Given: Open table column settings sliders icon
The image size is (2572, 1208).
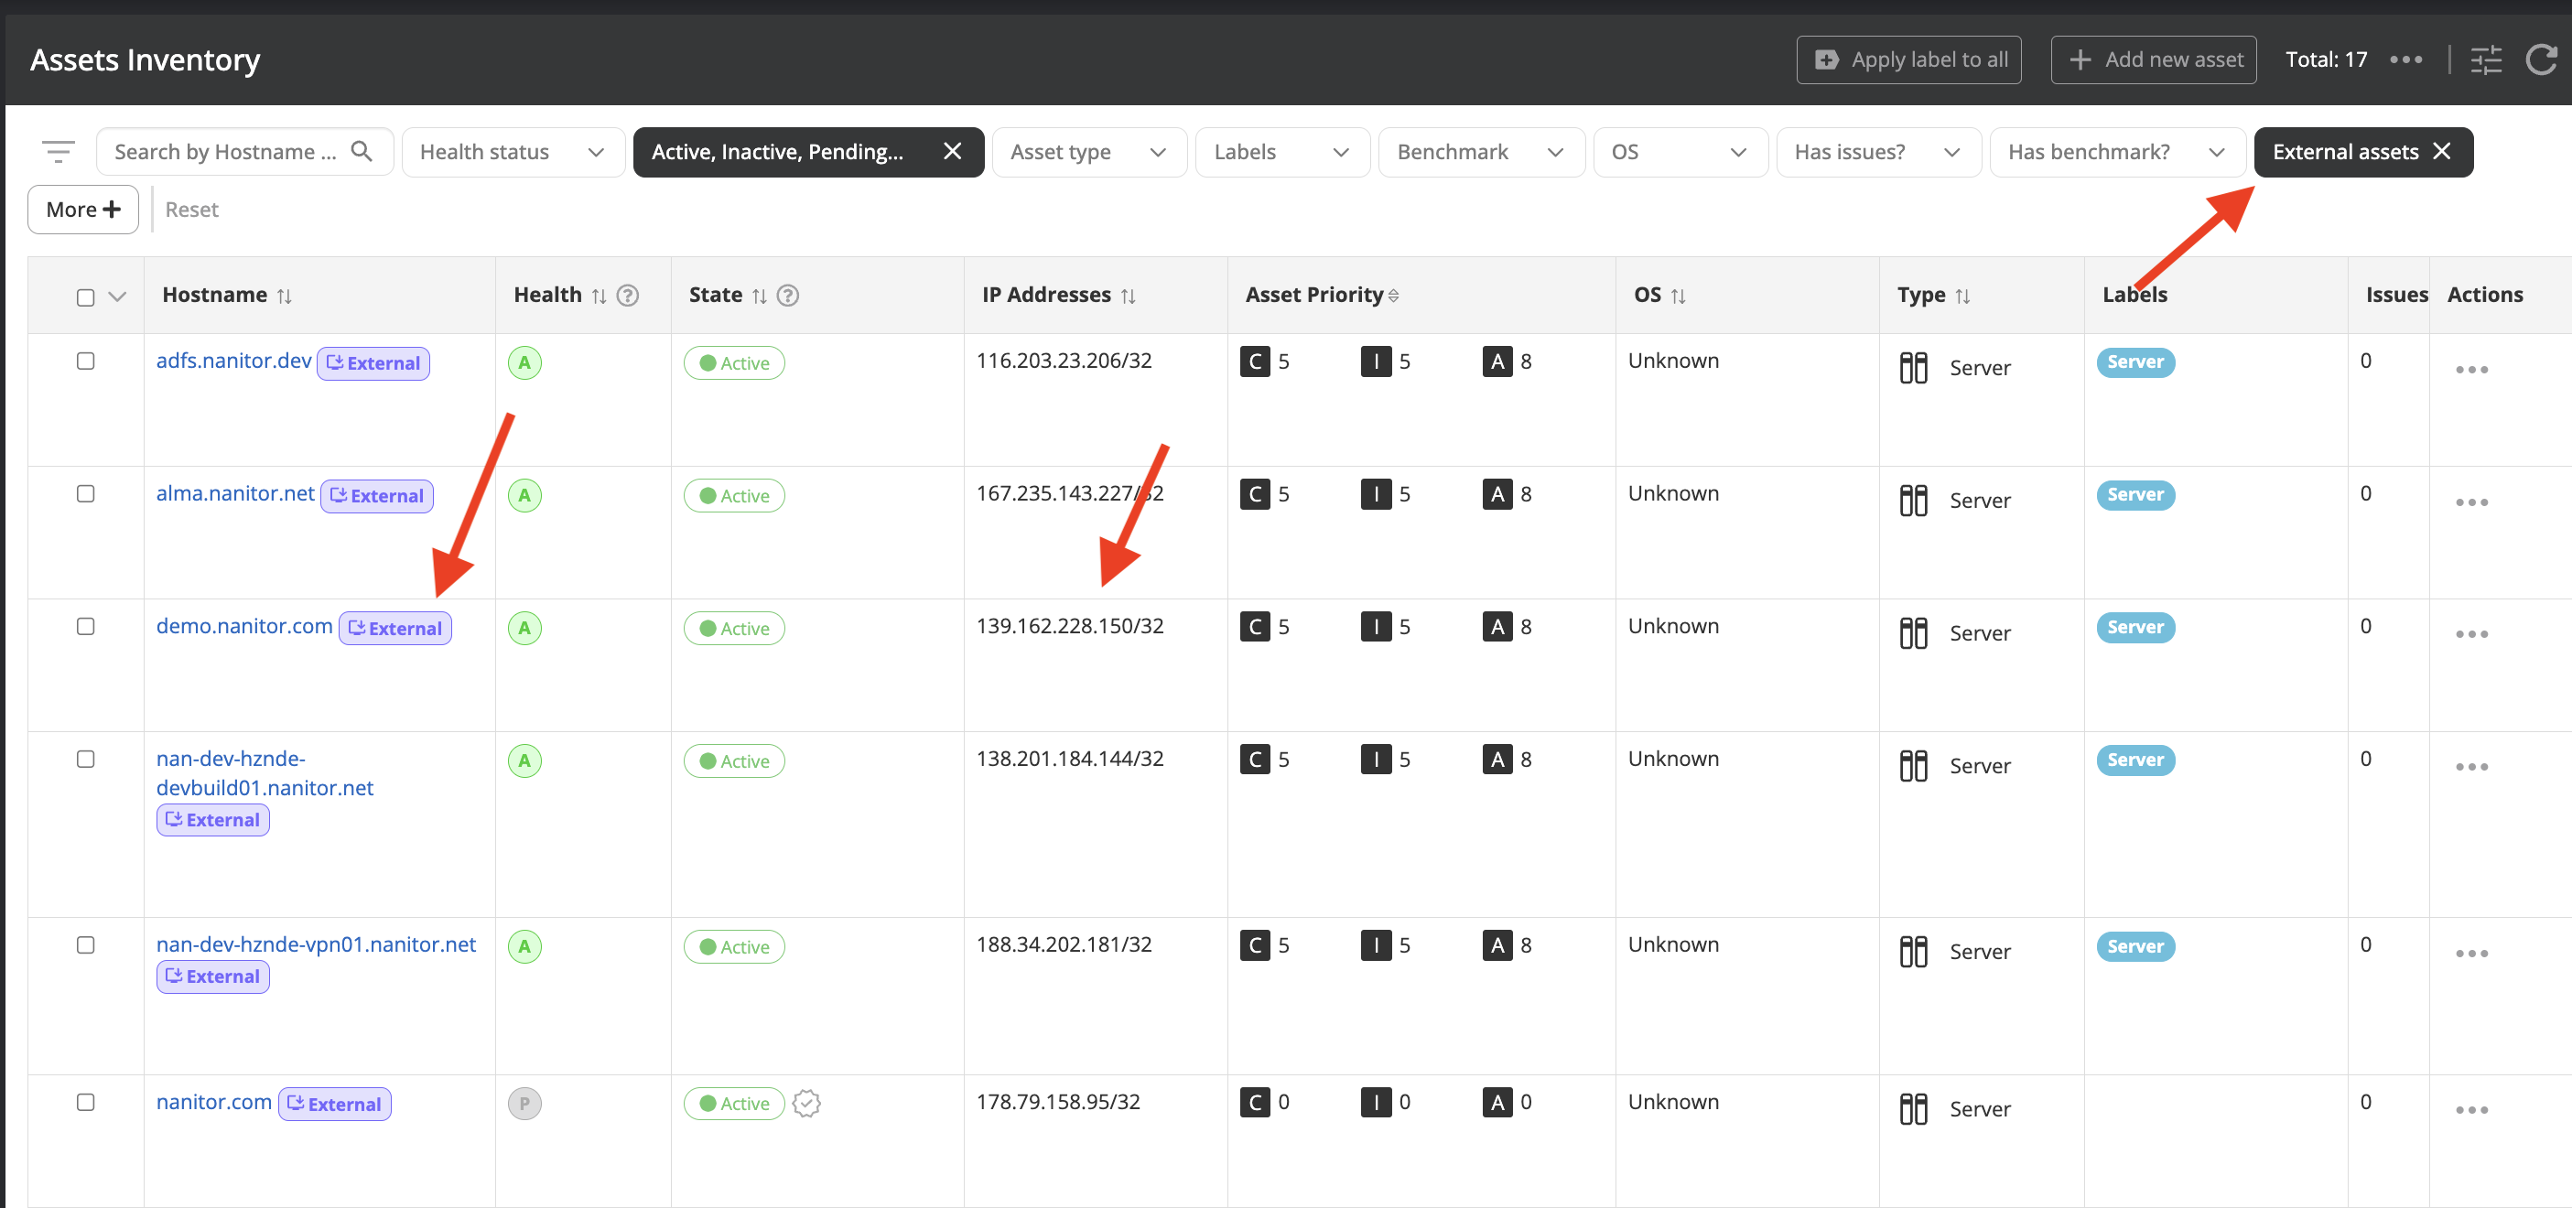Looking at the screenshot, I should click(x=2485, y=59).
